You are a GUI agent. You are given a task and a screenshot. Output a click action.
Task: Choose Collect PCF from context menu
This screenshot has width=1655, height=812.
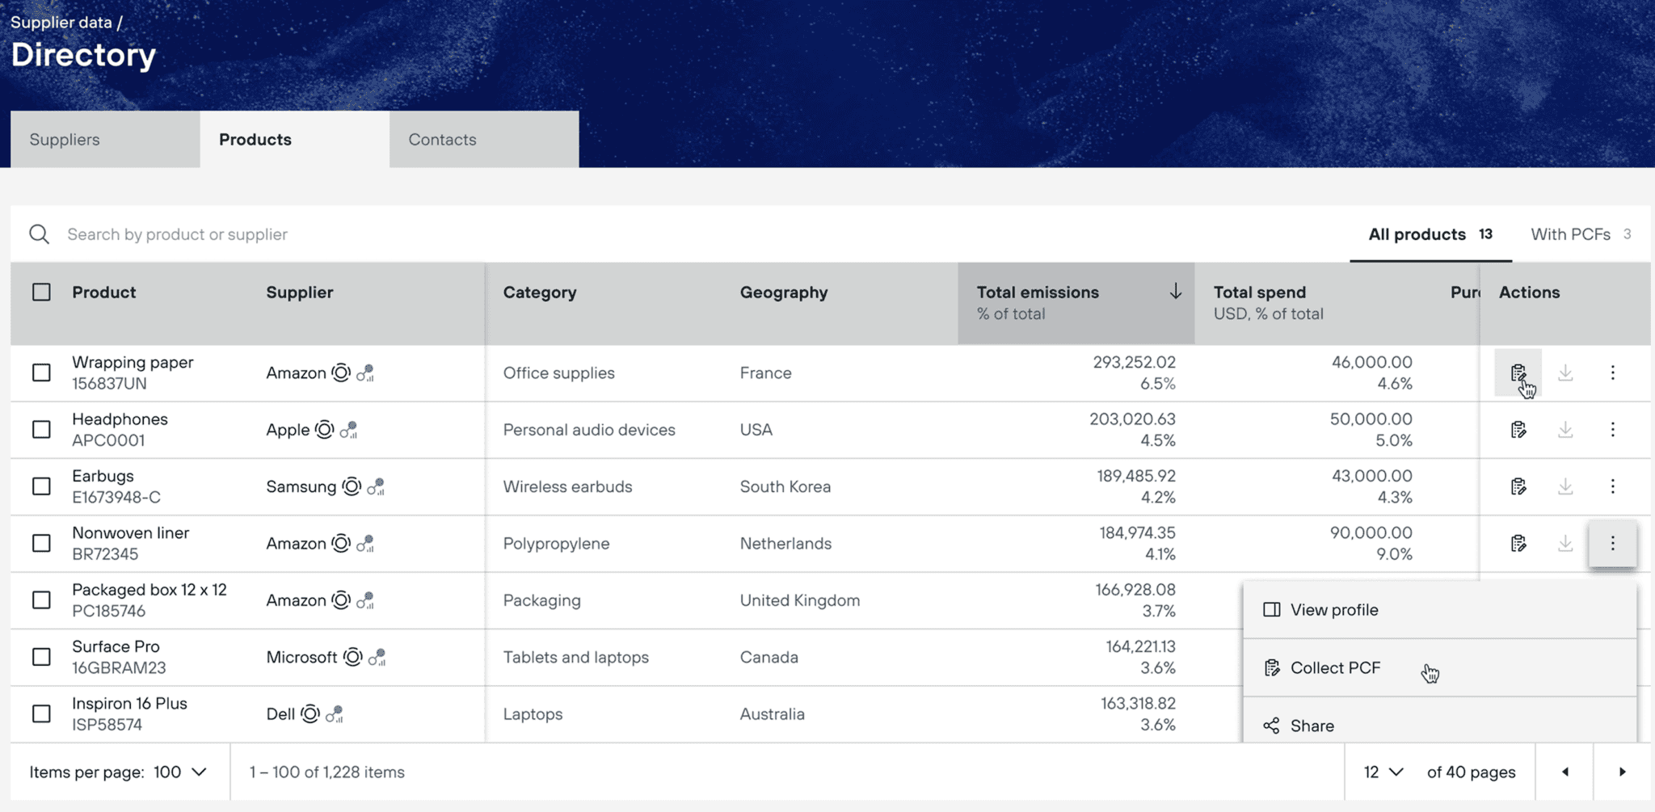(1335, 668)
